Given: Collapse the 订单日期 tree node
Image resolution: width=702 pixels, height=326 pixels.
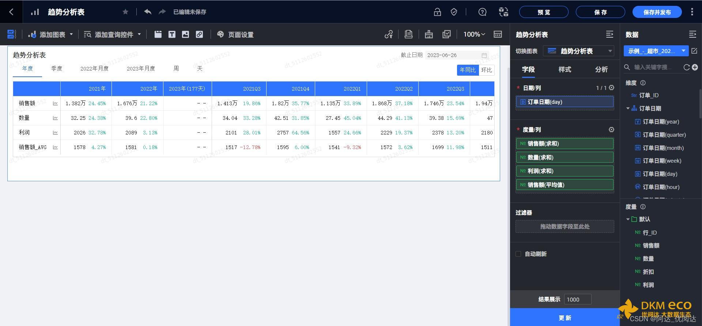Looking at the screenshot, I should tap(628, 108).
